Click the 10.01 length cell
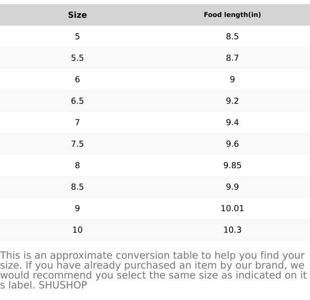Image resolution: width=310 pixels, height=300 pixels. pos(232,208)
